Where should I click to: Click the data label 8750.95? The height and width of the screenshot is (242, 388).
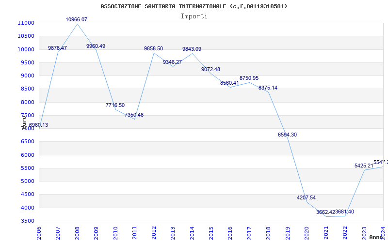[249, 78]
